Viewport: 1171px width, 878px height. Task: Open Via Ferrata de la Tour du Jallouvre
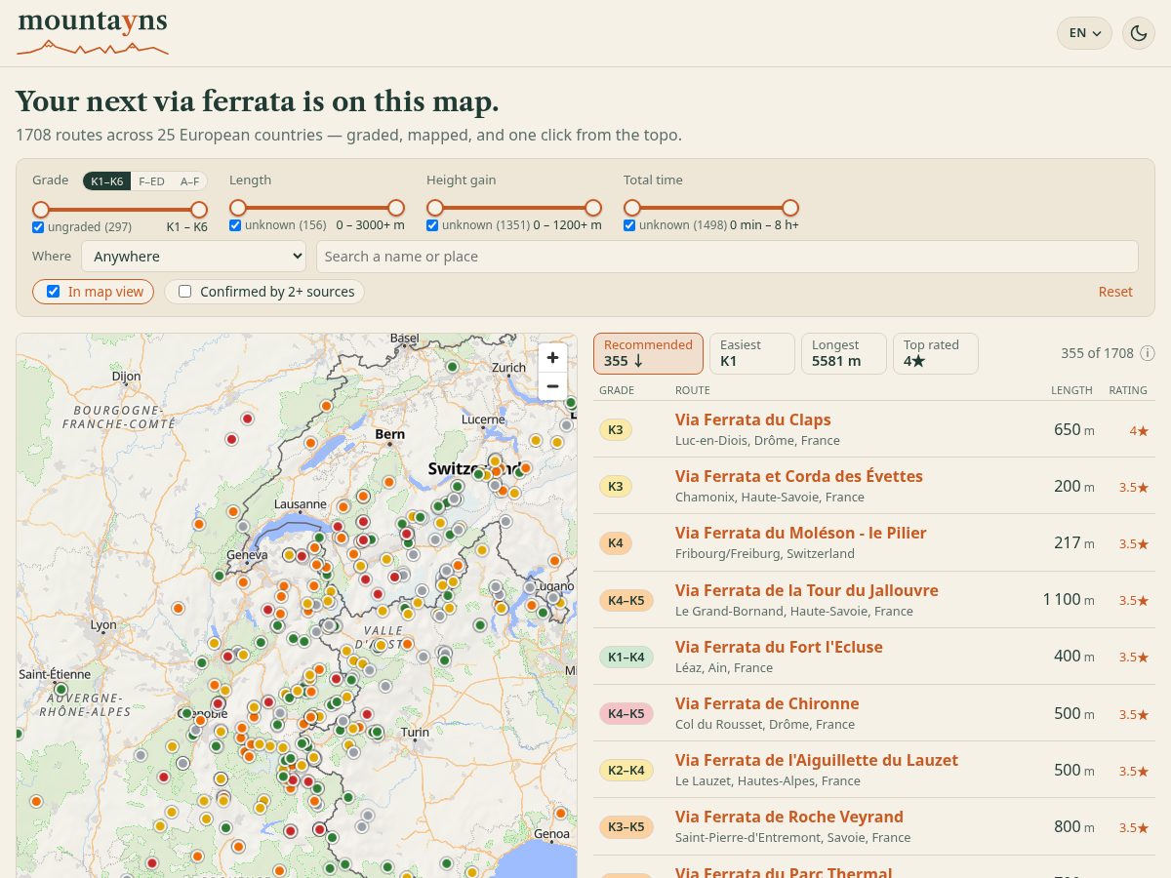click(807, 590)
